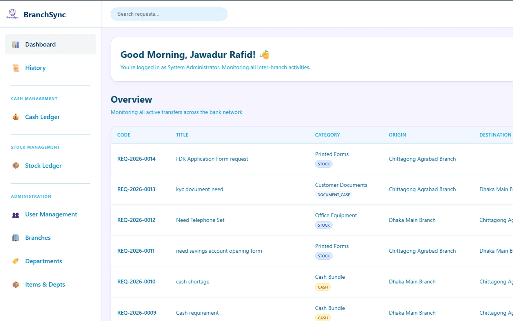Click the Items & Depts package icon
Viewport: 513px width, 321px height.
pyautogui.click(x=16, y=285)
